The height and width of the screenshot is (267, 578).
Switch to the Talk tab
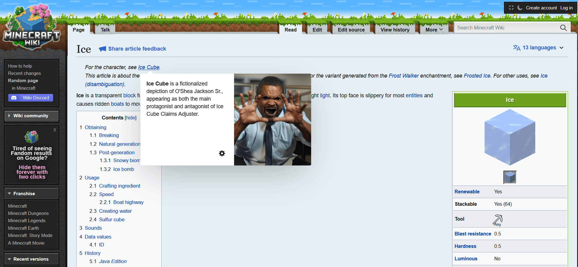click(105, 30)
